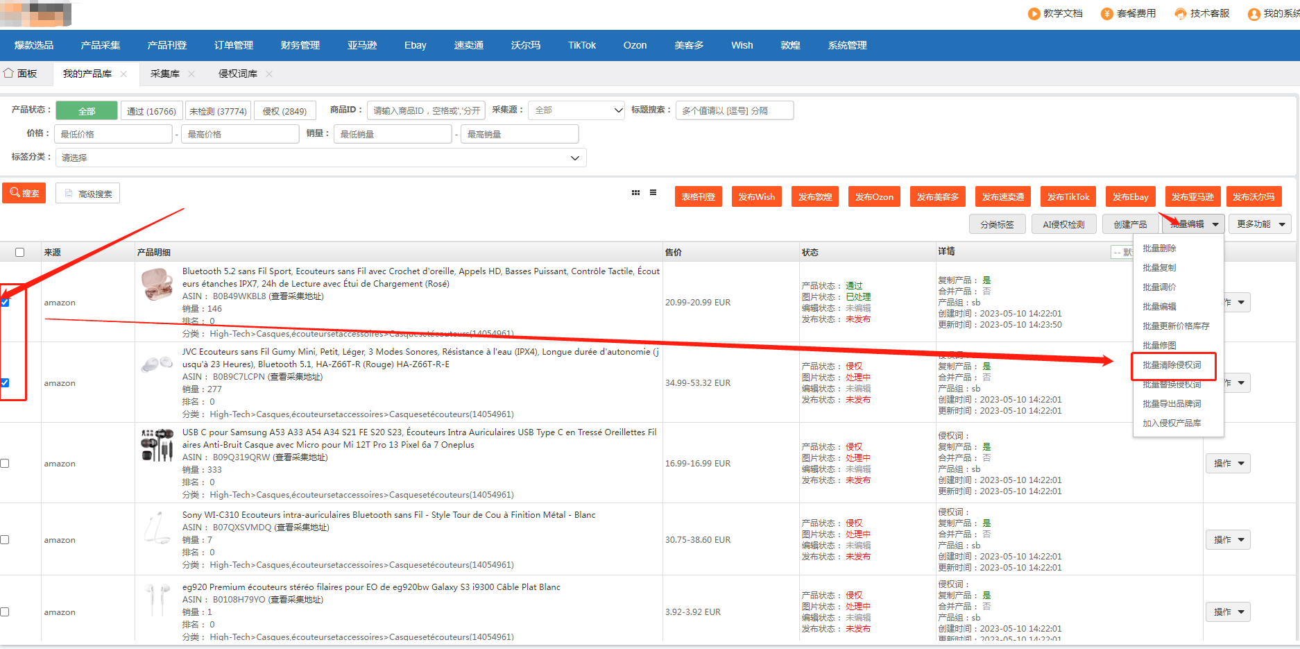Screen dimensions: 1300x649
Task: Open the 技术客服 support icon
Action: click(1181, 14)
